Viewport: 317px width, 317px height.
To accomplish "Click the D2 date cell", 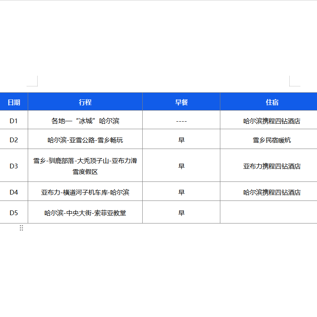I will point(14,140).
